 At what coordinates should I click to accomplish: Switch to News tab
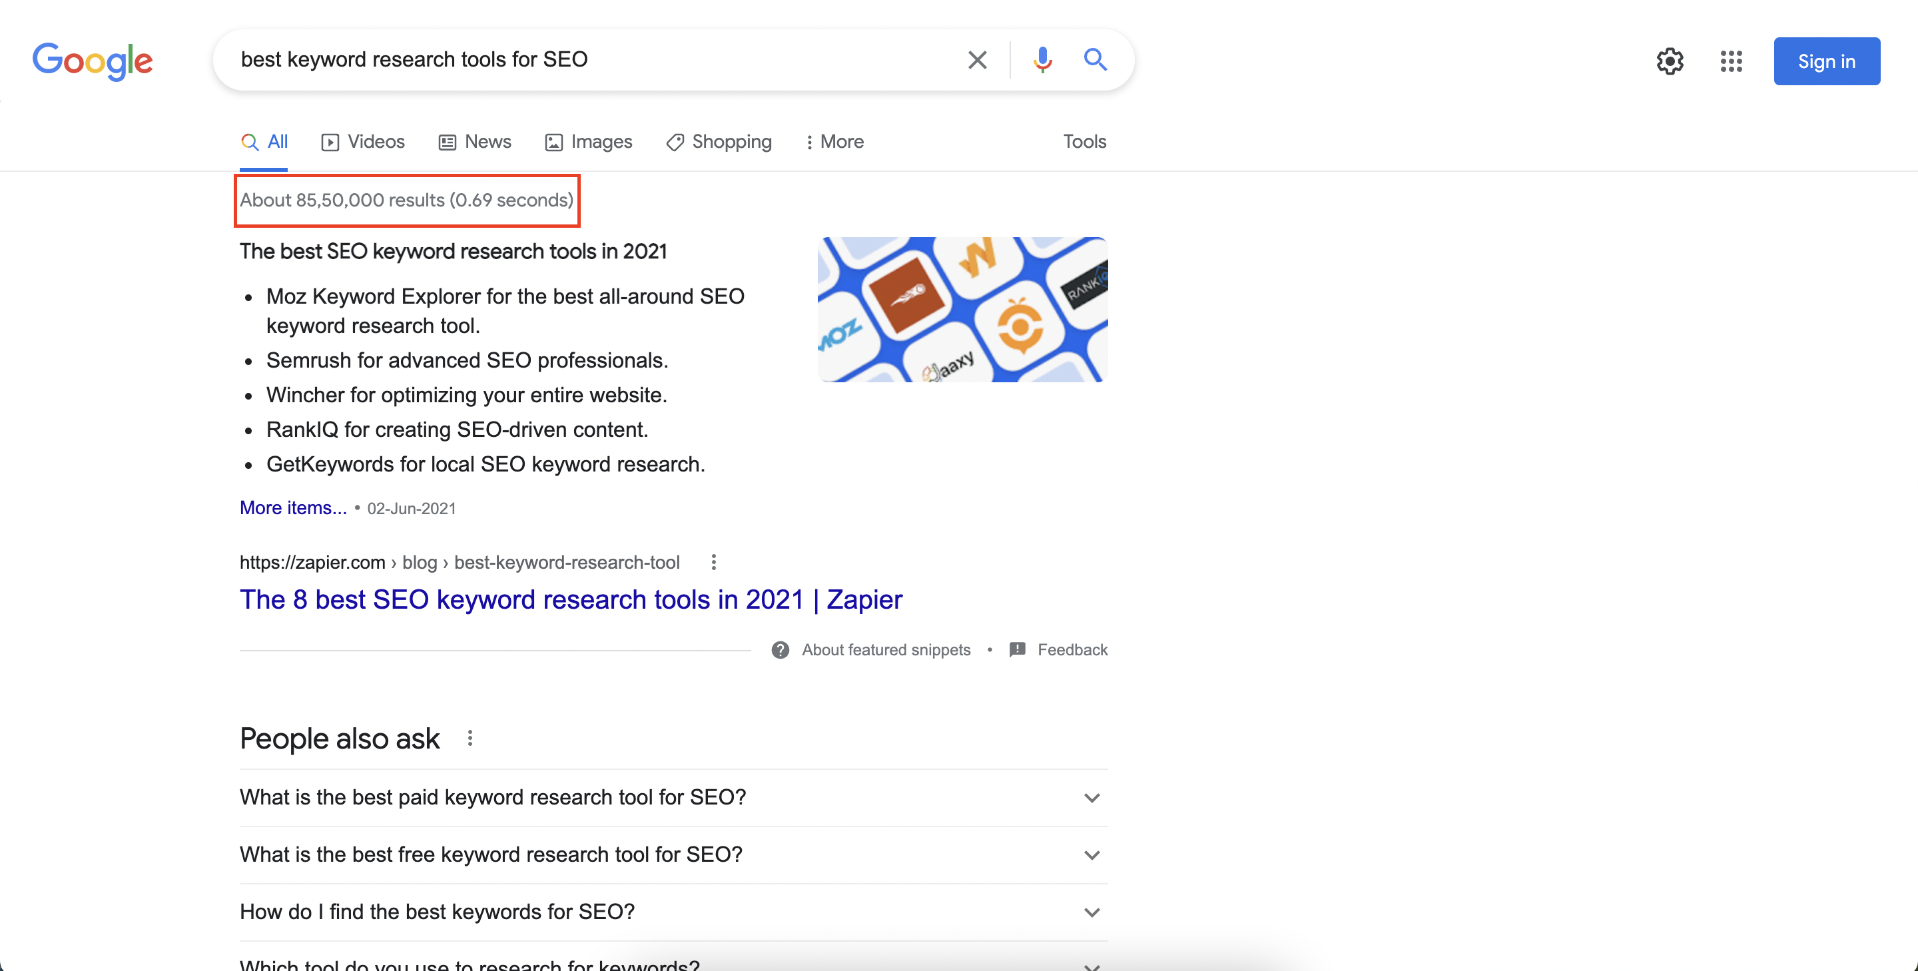pyautogui.click(x=474, y=141)
